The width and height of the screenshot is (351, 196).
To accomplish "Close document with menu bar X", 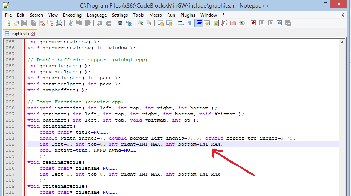I will coord(343,15).
